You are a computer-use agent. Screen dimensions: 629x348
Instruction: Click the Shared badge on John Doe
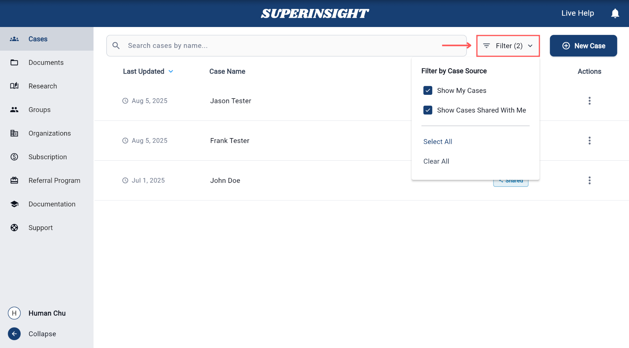click(x=510, y=182)
